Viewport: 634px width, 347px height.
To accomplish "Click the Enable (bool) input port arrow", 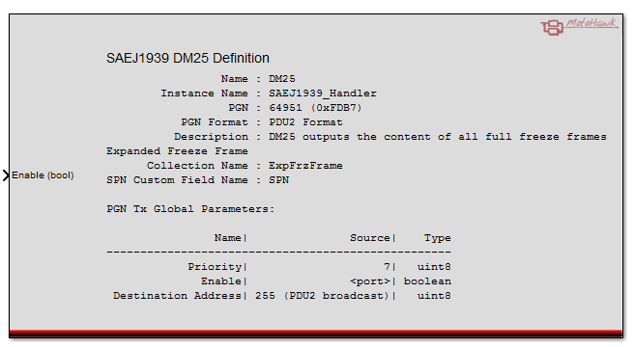I will pyautogui.click(x=6, y=175).
